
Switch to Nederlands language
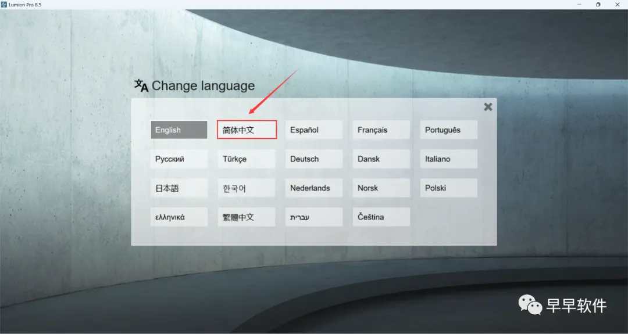[x=314, y=188]
